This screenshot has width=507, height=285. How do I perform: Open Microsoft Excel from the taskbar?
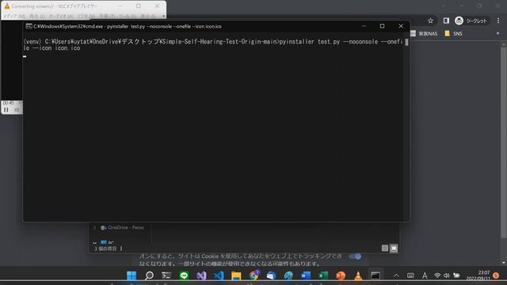pos(323,275)
